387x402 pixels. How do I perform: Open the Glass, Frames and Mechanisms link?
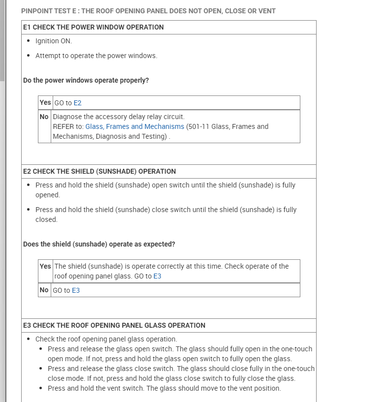(134, 126)
